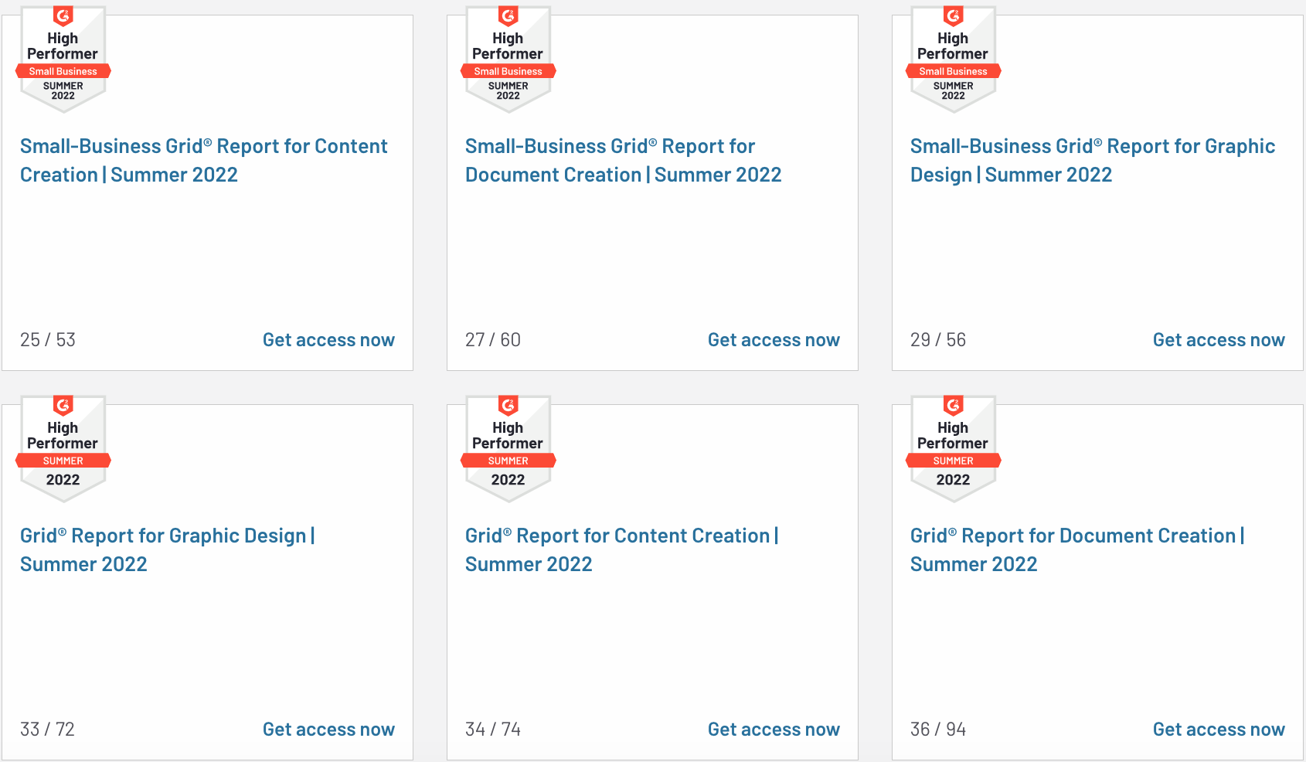Click the High Performer badge on Small-Business Content Creation card
This screenshot has height=762, width=1306.
(x=63, y=60)
